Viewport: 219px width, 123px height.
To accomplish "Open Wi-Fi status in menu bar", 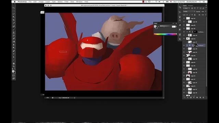I will [x=156, y=2].
